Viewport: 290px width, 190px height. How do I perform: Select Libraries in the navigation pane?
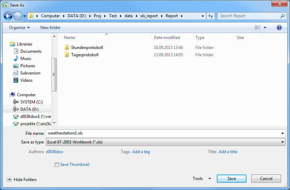(25, 44)
